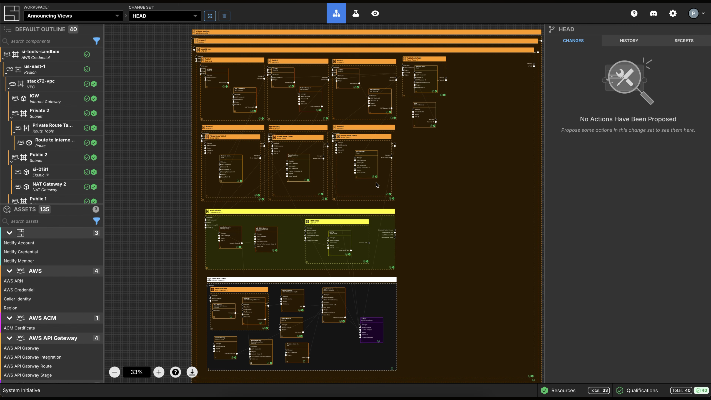Select the Route to Internet component
This screenshot has width=711, height=400.
(58, 143)
